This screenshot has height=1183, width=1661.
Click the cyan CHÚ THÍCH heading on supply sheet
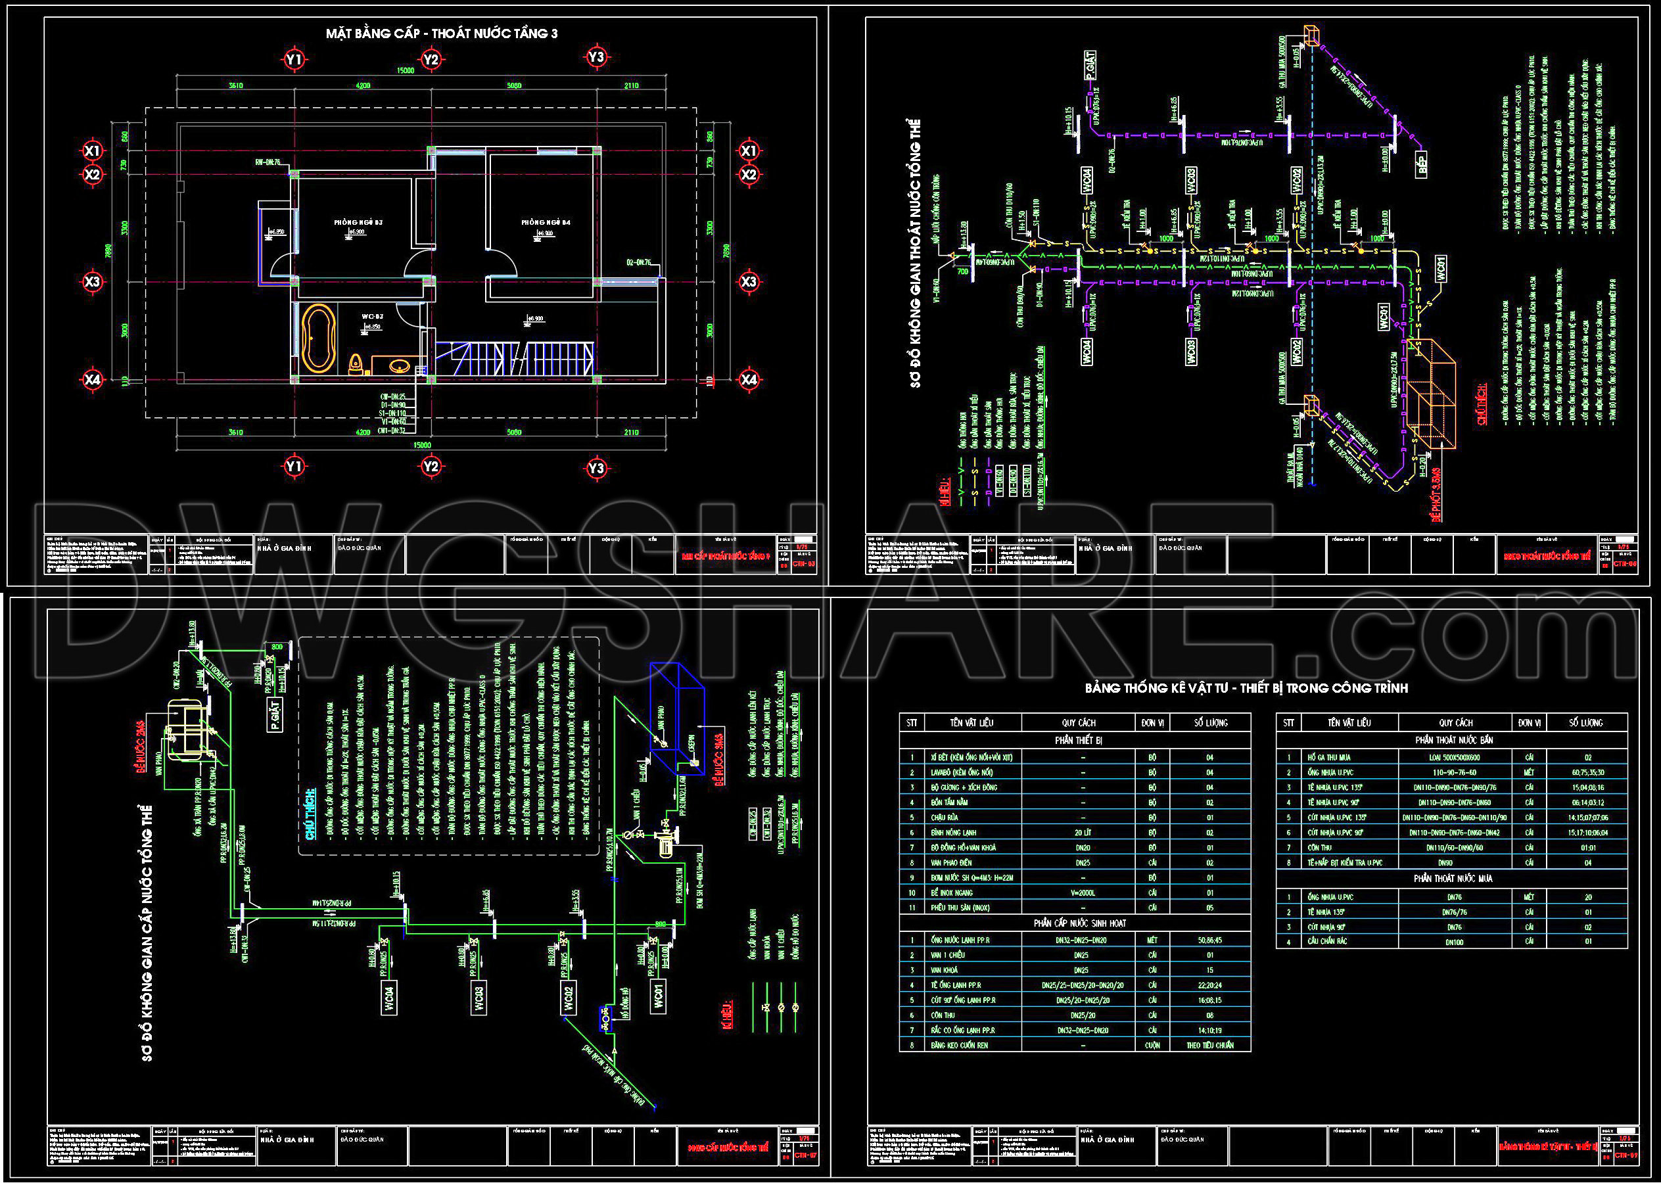(x=310, y=813)
